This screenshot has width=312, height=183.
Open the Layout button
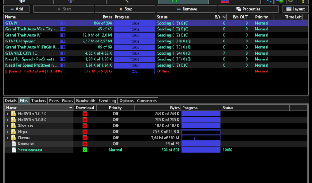pos(296,9)
